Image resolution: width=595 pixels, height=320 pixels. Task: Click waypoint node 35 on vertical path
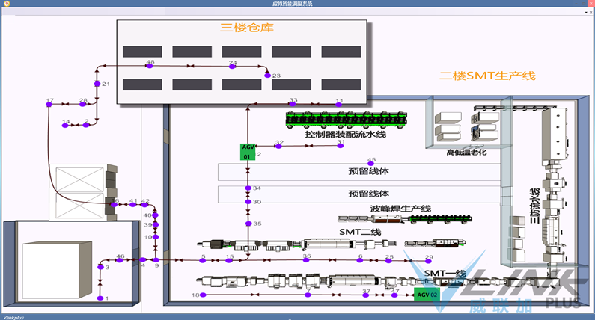(248, 223)
